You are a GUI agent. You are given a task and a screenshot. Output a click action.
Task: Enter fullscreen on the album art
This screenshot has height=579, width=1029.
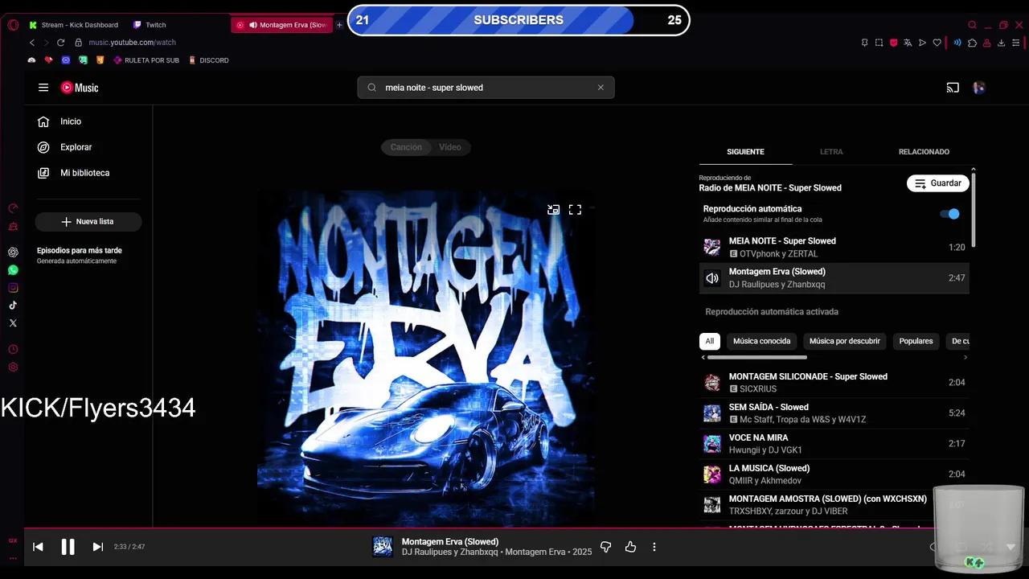tap(575, 210)
